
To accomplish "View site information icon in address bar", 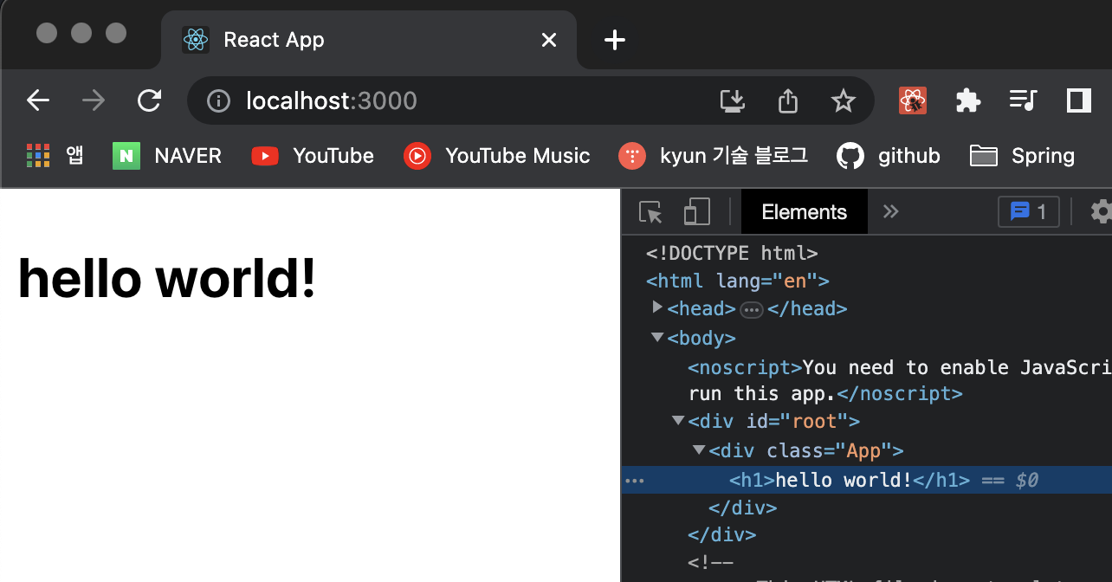I will click(218, 101).
